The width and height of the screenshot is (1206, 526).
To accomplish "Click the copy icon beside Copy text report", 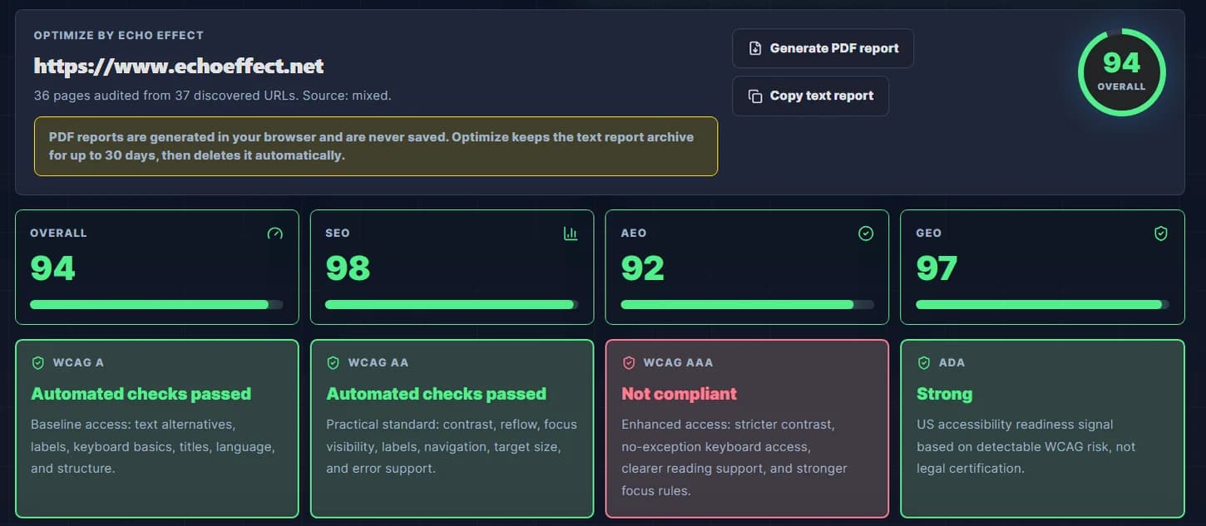I will coord(755,96).
